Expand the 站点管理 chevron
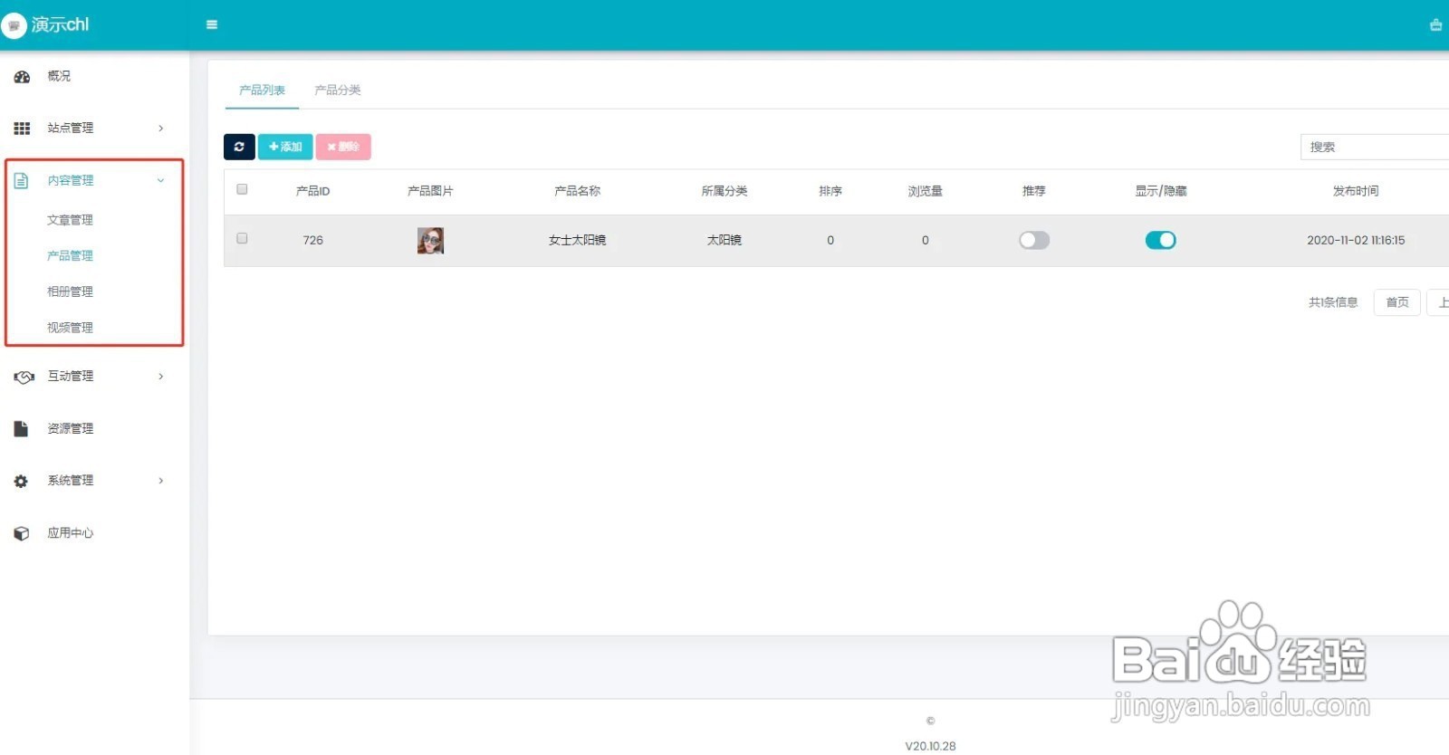 click(x=161, y=129)
